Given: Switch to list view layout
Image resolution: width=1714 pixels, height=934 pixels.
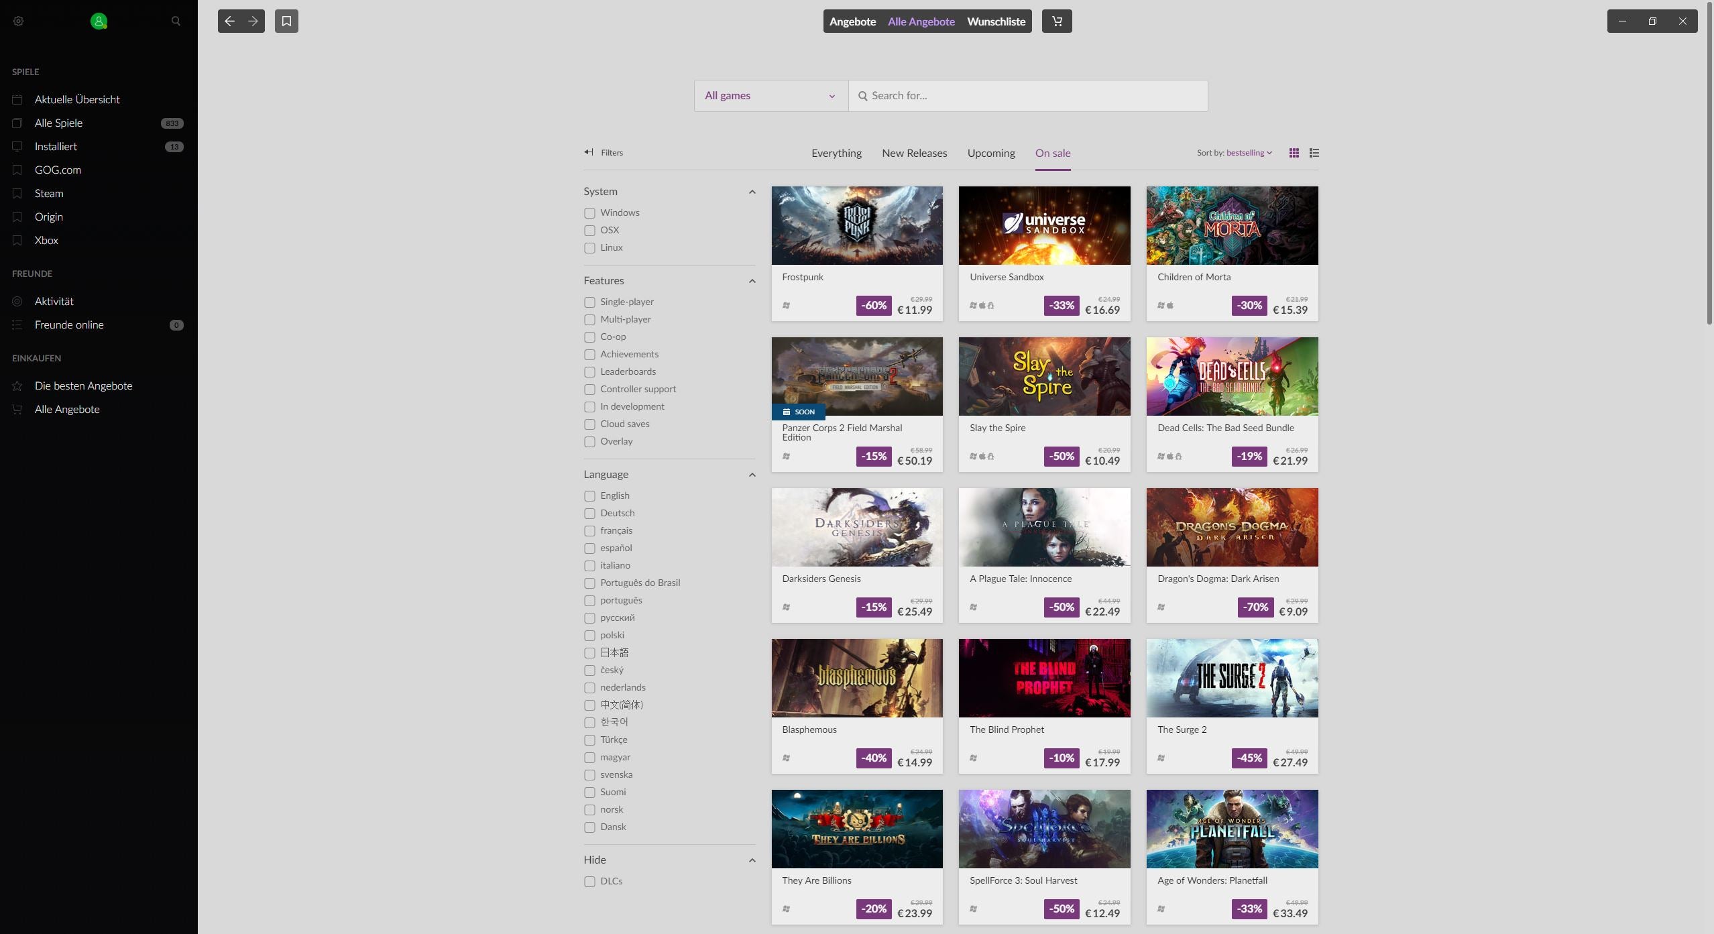Looking at the screenshot, I should 1314,153.
